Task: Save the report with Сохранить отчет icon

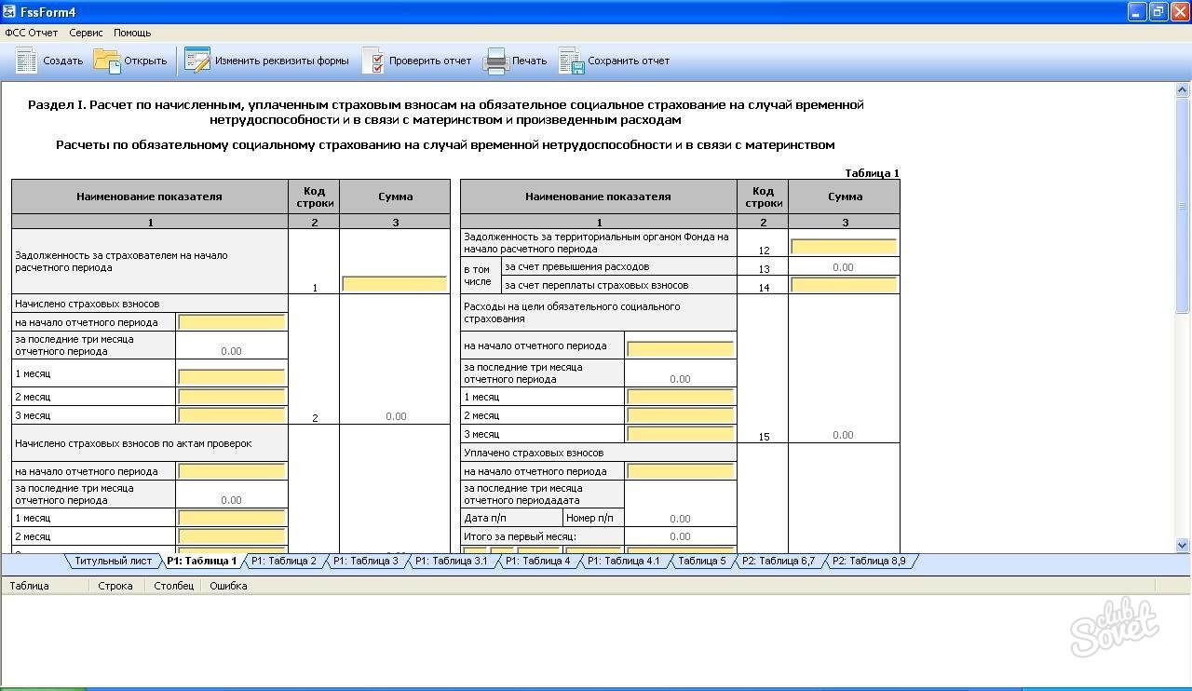Action: [x=571, y=61]
